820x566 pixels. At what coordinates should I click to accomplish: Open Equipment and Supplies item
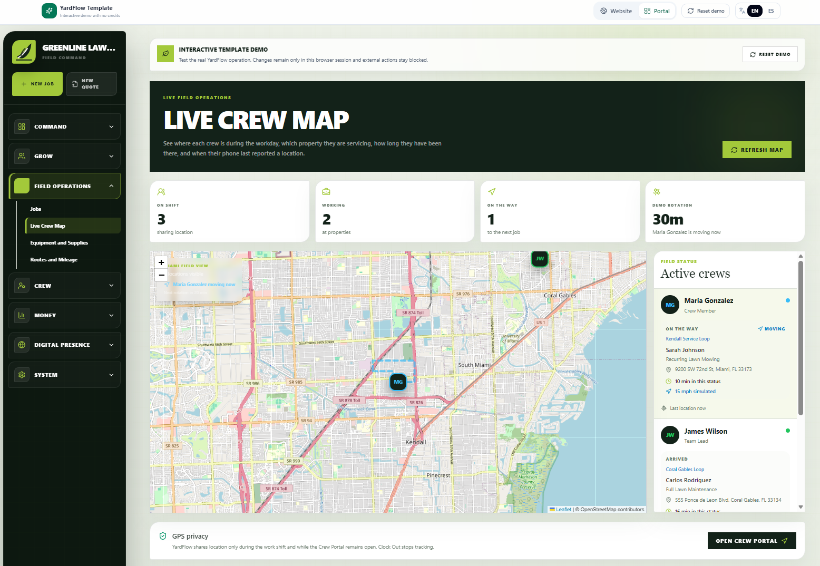tap(73, 243)
